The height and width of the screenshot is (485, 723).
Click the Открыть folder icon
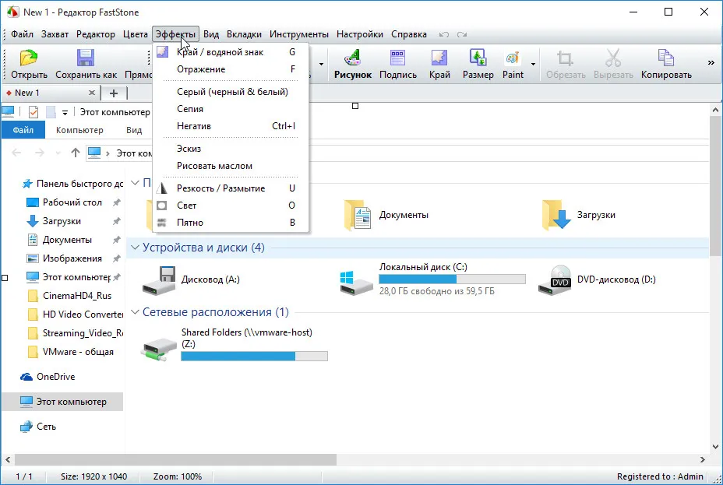click(x=29, y=58)
